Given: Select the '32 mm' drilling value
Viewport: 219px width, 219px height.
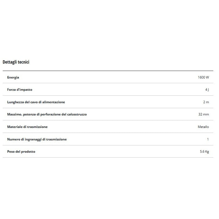Looking at the screenshot, I should click(203, 114).
